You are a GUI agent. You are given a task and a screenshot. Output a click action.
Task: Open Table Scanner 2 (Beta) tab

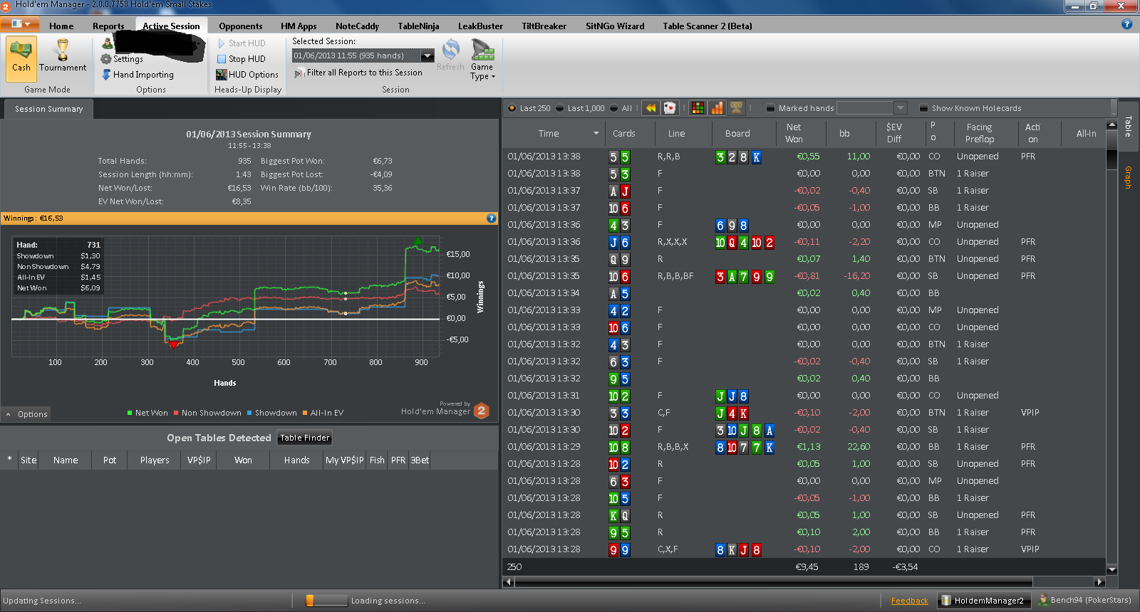[x=708, y=26]
